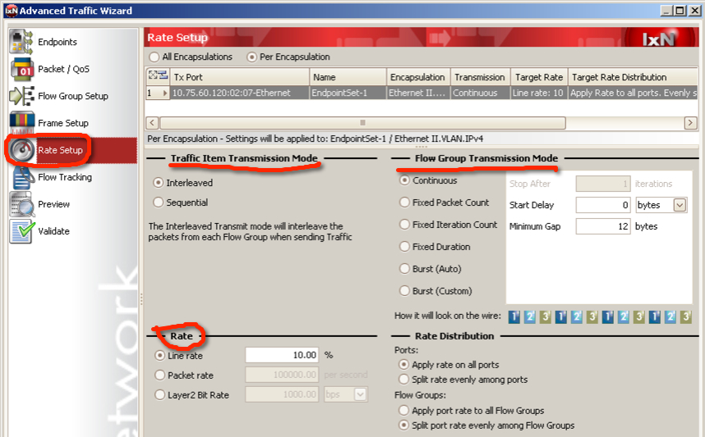
Task: Select Per Encapsulation option
Action: tap(251, 57)
